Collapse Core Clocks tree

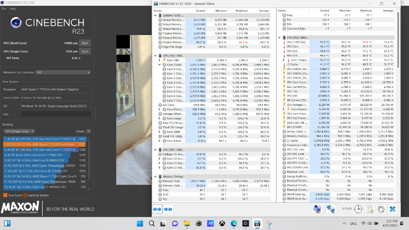pos(159,65)
